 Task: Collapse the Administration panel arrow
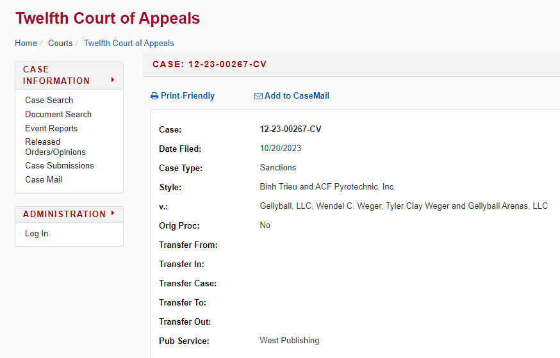(x=113, y=213)
